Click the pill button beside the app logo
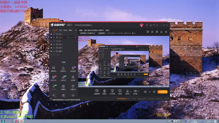 click(x=69, y=25)
